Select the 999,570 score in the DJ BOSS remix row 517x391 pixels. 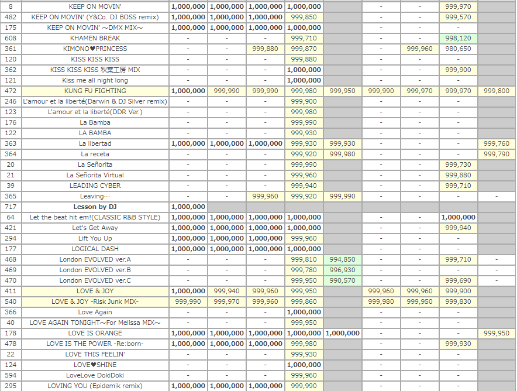(458, 17)
